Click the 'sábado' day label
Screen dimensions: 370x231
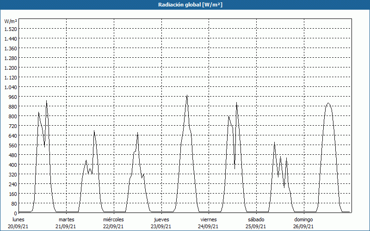[256, 219]
